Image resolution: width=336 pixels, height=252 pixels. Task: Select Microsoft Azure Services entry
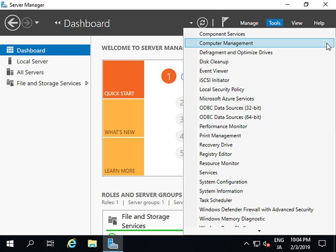coord(259,99)
